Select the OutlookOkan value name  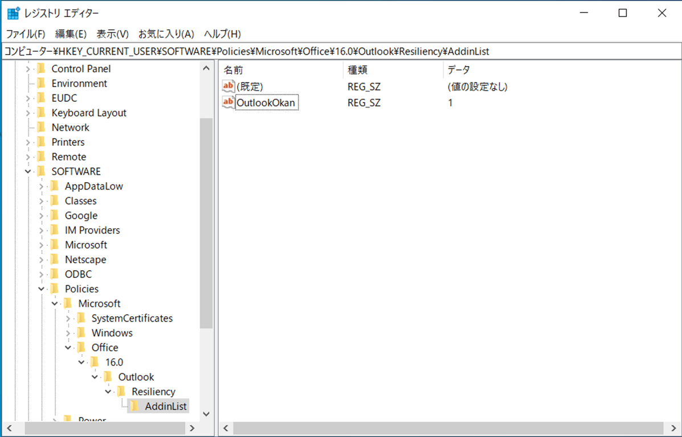tap(266, 102)
